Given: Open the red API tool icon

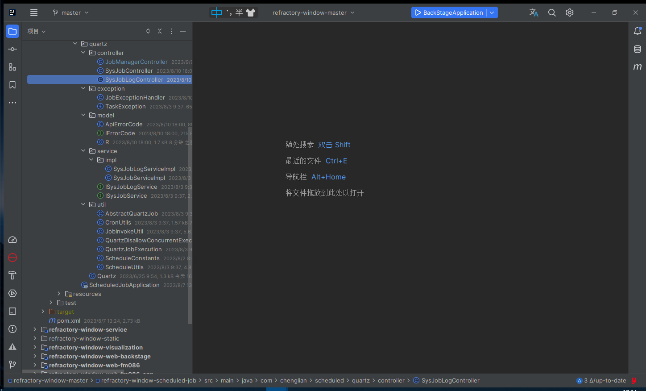Looking at the screenshot, I should (12, 258).
